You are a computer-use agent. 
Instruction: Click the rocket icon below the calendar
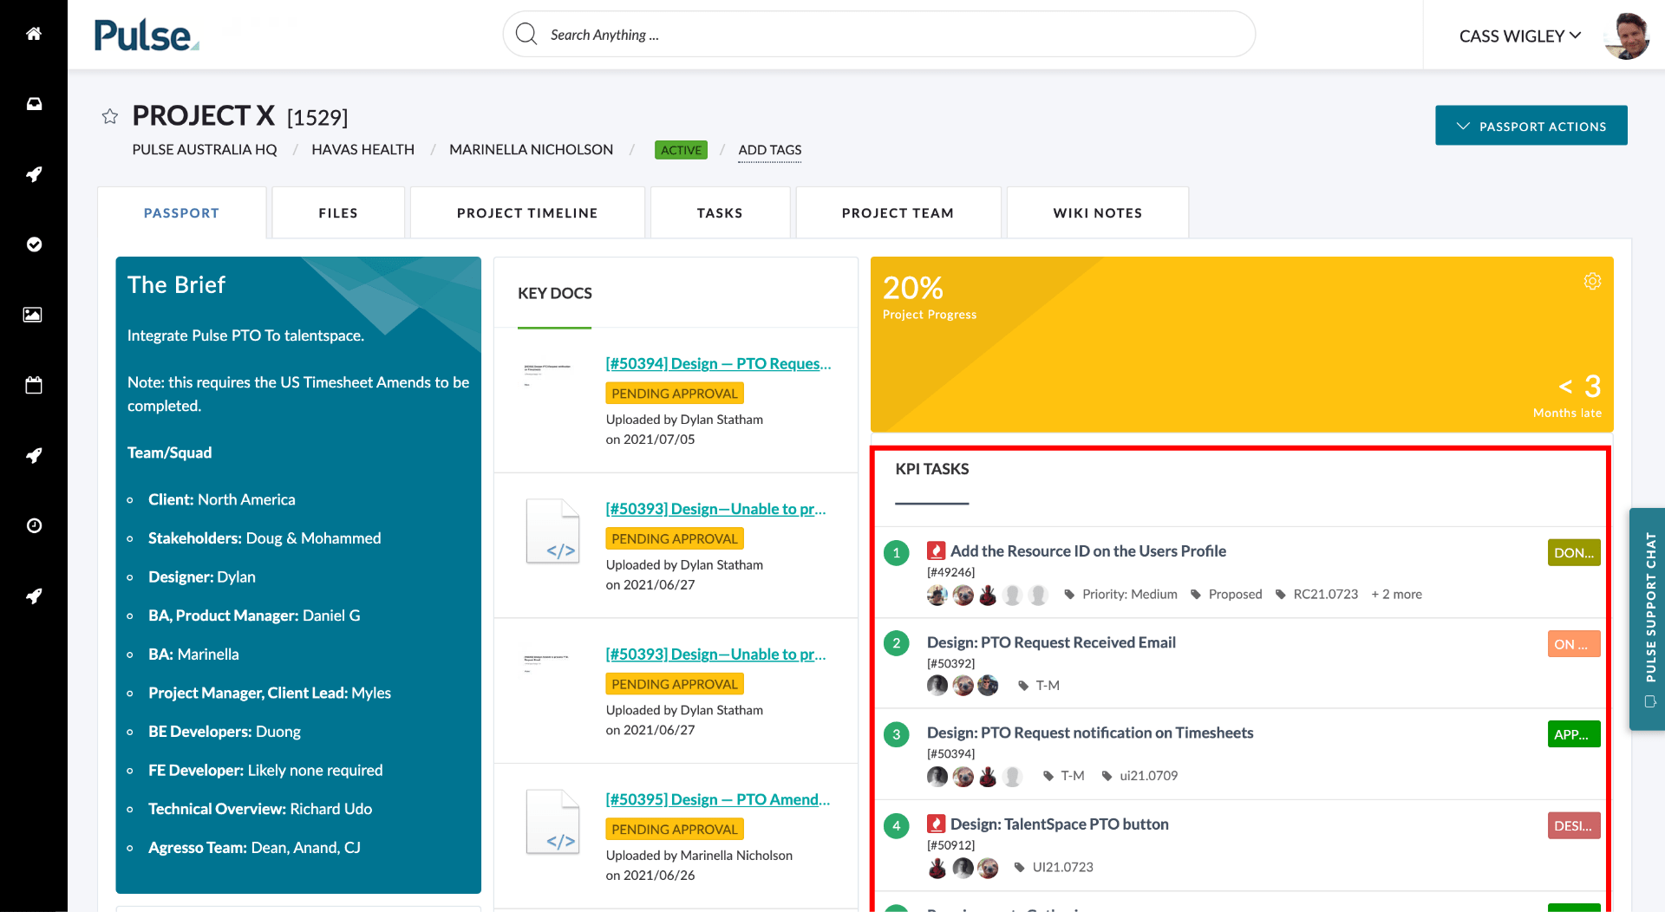pyautogui.click(x=34, y=455)
